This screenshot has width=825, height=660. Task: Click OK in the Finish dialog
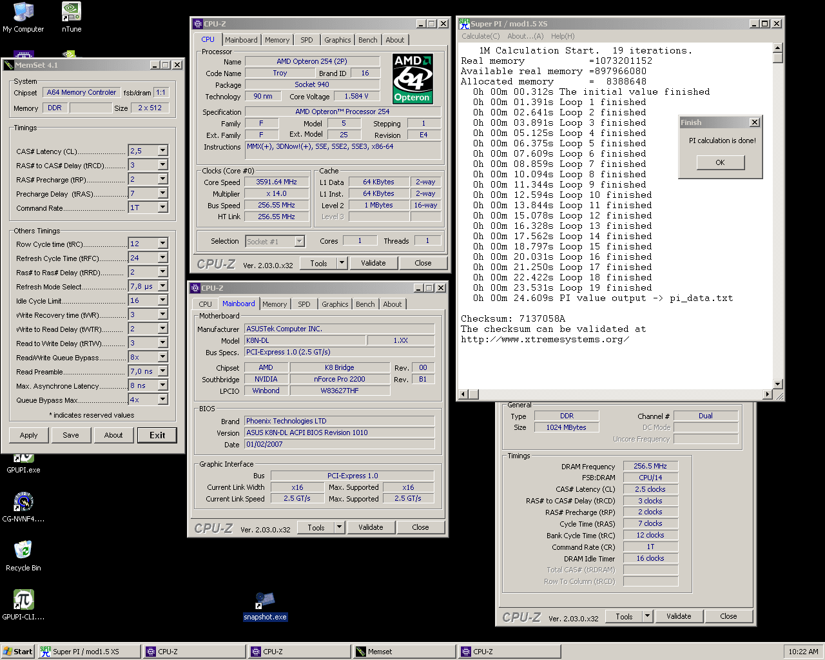[x=721, y=162]
